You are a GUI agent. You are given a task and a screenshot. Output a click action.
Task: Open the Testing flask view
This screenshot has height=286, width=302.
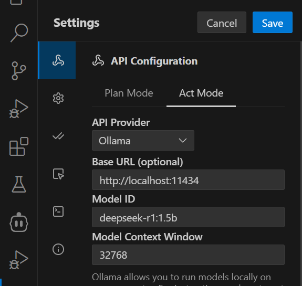point(19,184)
